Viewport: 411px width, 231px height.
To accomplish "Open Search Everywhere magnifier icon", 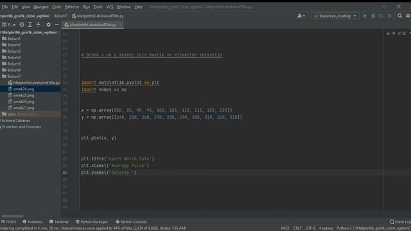I will pyautogui.click(x=399, y=16).
